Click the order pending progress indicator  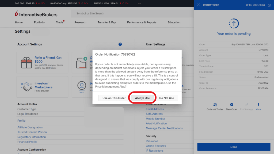pos(234,24)
